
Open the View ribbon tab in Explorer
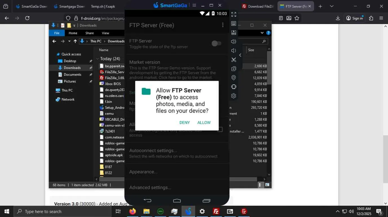point(105,33)
